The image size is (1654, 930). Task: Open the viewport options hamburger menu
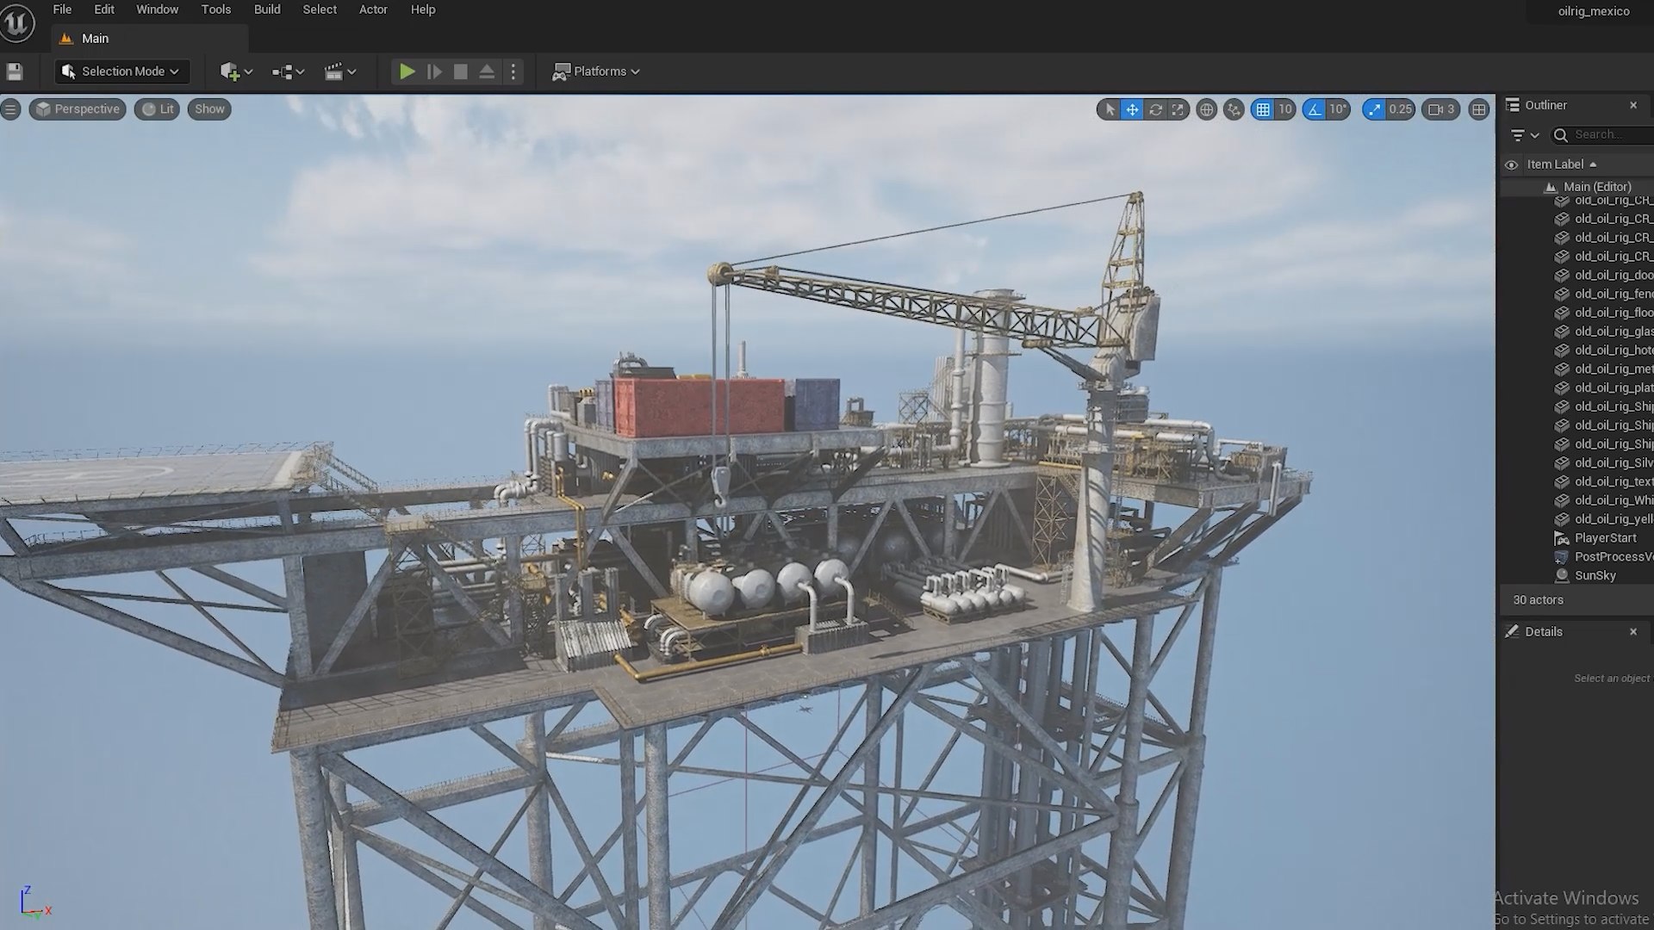(11, 109)
